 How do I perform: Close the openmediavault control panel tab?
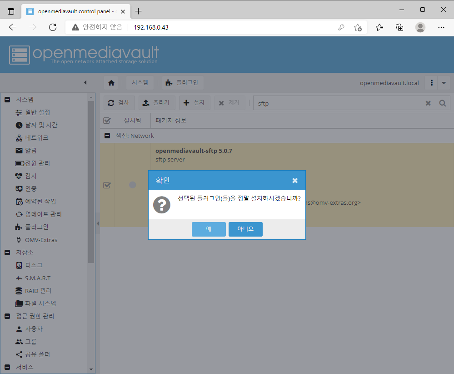123,11
